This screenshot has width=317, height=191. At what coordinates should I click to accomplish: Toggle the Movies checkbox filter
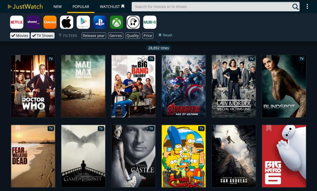(x=20, y=36)
